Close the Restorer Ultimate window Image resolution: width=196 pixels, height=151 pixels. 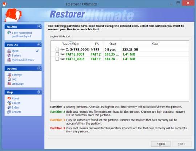[x=188, y=3]
